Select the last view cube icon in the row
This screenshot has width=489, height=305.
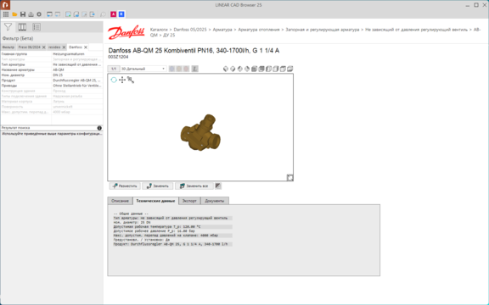click(x=289, y=69)
